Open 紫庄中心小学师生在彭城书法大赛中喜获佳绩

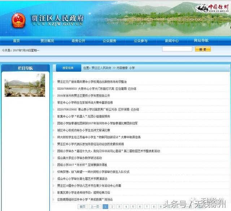click(85, 103)
